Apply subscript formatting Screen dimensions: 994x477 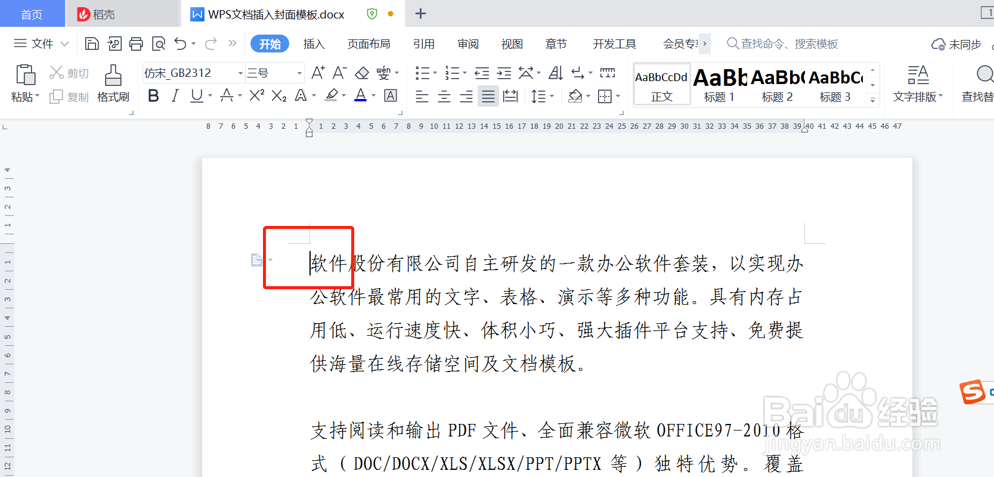pos(279,95)
